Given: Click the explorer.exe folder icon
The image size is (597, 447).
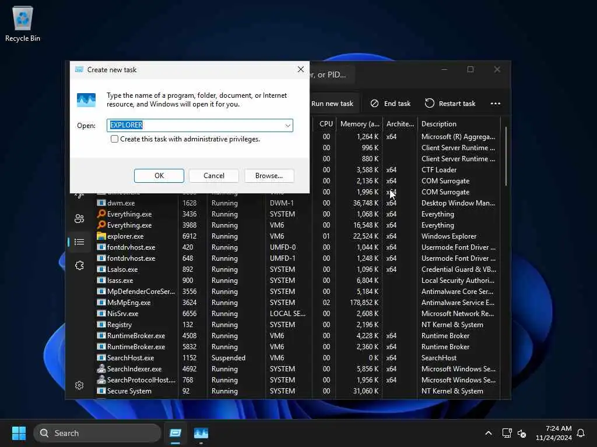Looking at the screenshot, I should pyautogui.click(x=101, y=236).
